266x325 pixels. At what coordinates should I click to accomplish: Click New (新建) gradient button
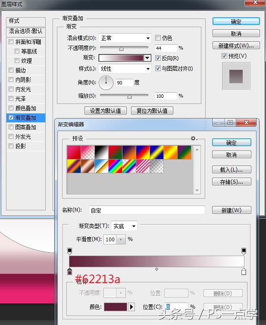(232, 210)
